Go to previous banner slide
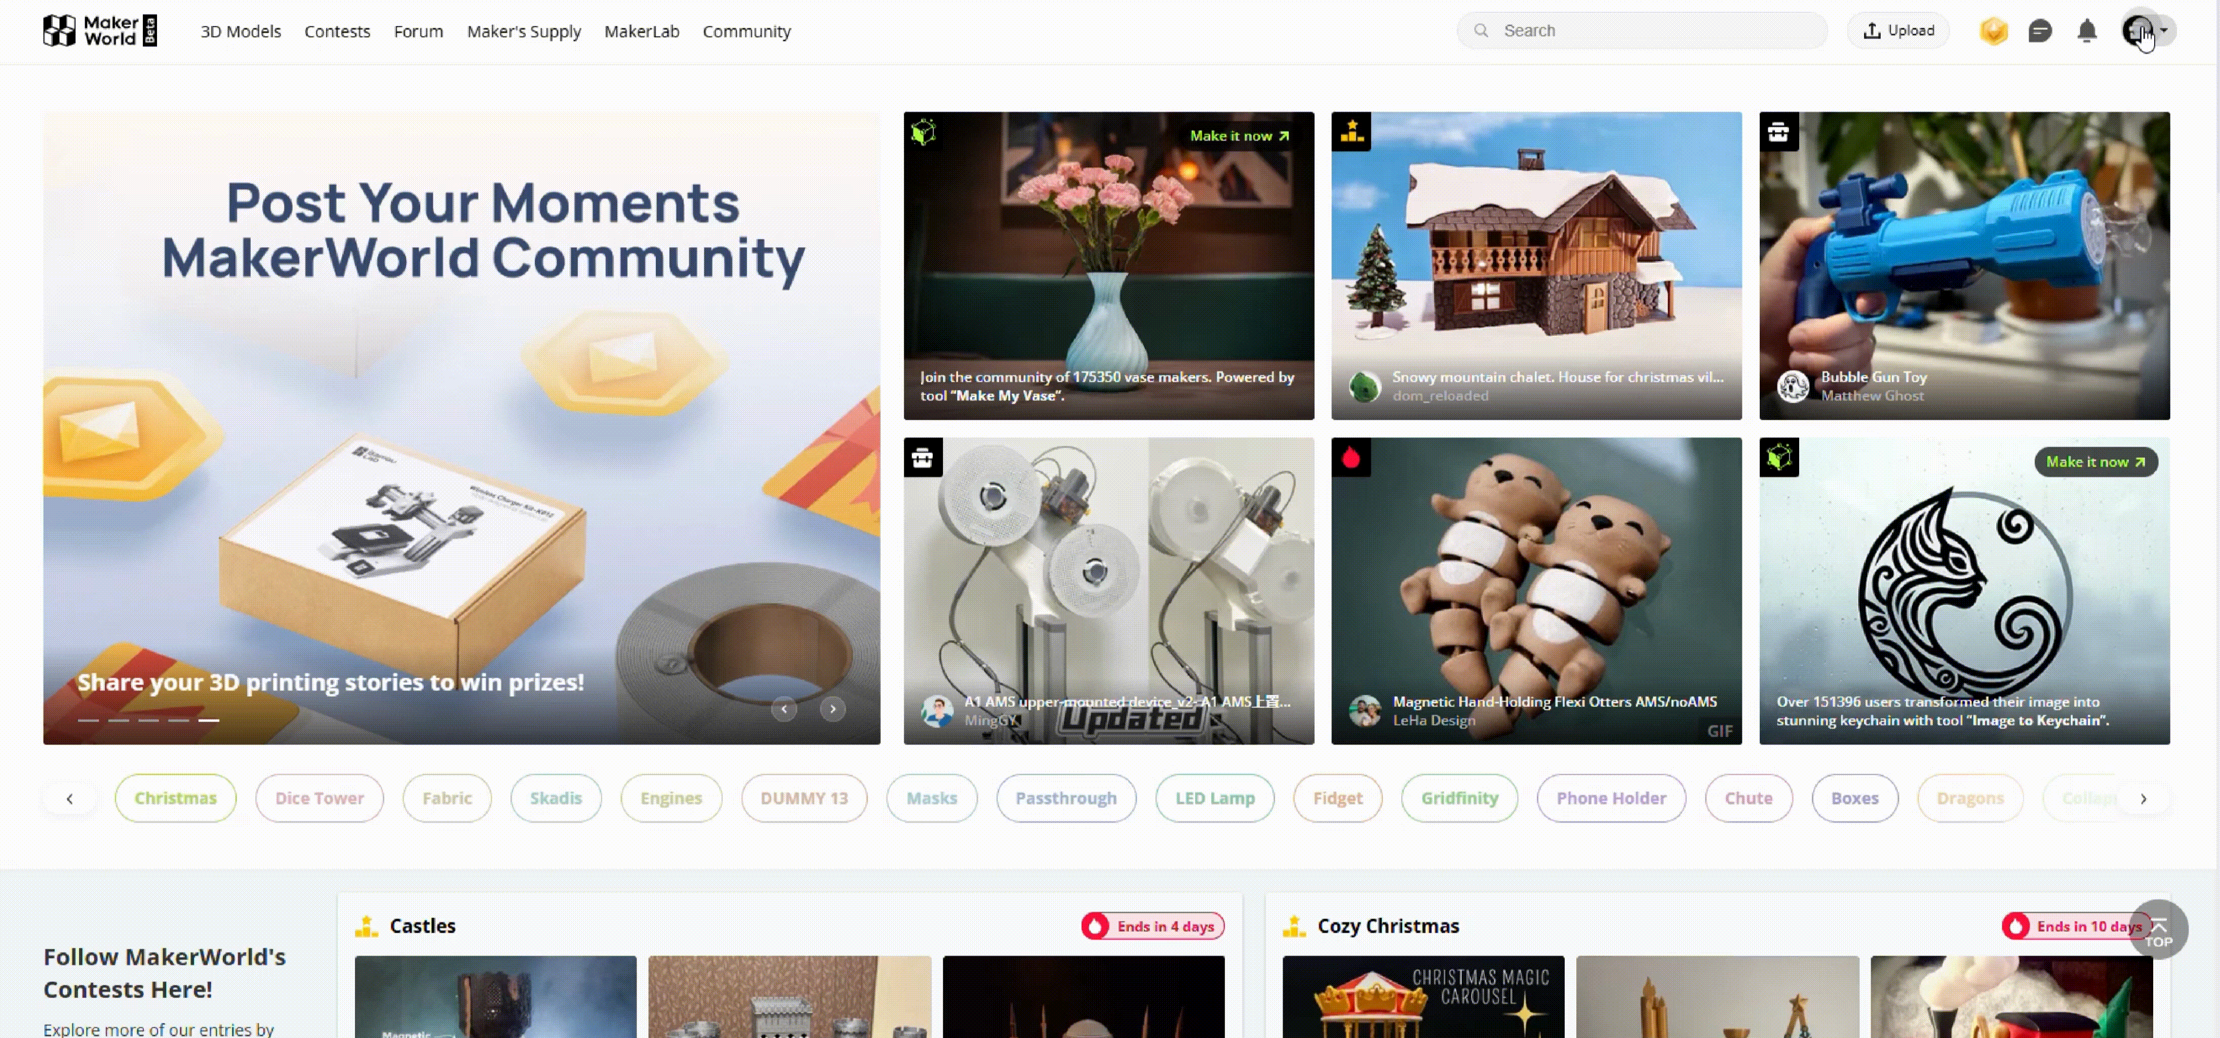The image size is (2220, 1038). tap(783, 709)
